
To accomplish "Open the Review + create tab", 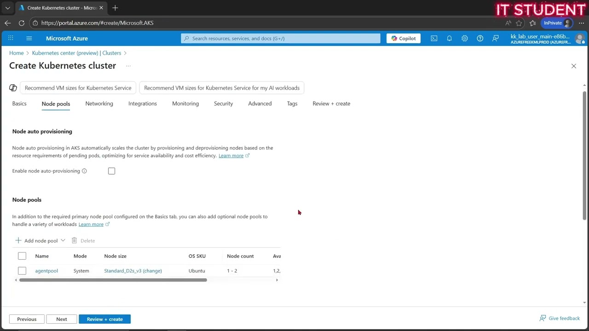I will (331, 103).
